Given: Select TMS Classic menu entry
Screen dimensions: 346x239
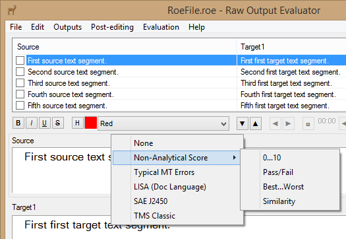Looking at the screenshot, I should pos(177,216).
